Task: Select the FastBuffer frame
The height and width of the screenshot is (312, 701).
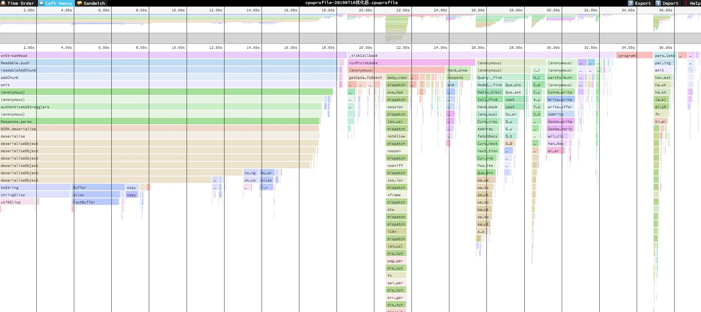Action: (x=96, y=202)
